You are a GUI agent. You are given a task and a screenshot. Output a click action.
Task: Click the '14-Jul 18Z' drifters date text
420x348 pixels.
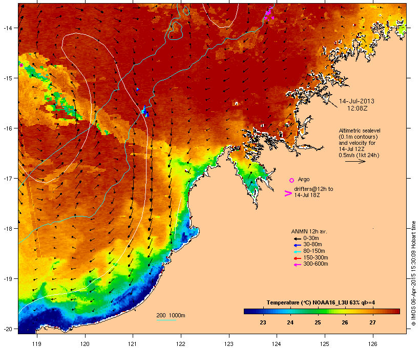pyautogui.click(x=307, y=195)
